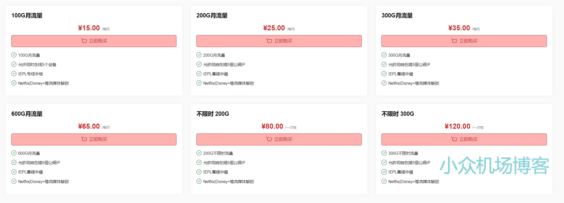Viewport: 564px width, 203px height.
Task: Click 立即购买 for the 100G月流量 plan
Action: 94,41
